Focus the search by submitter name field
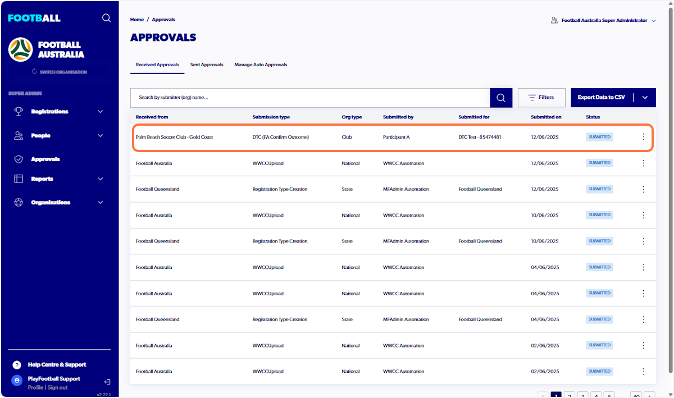Viewport: 674px width, 398px height. (310, 98)
